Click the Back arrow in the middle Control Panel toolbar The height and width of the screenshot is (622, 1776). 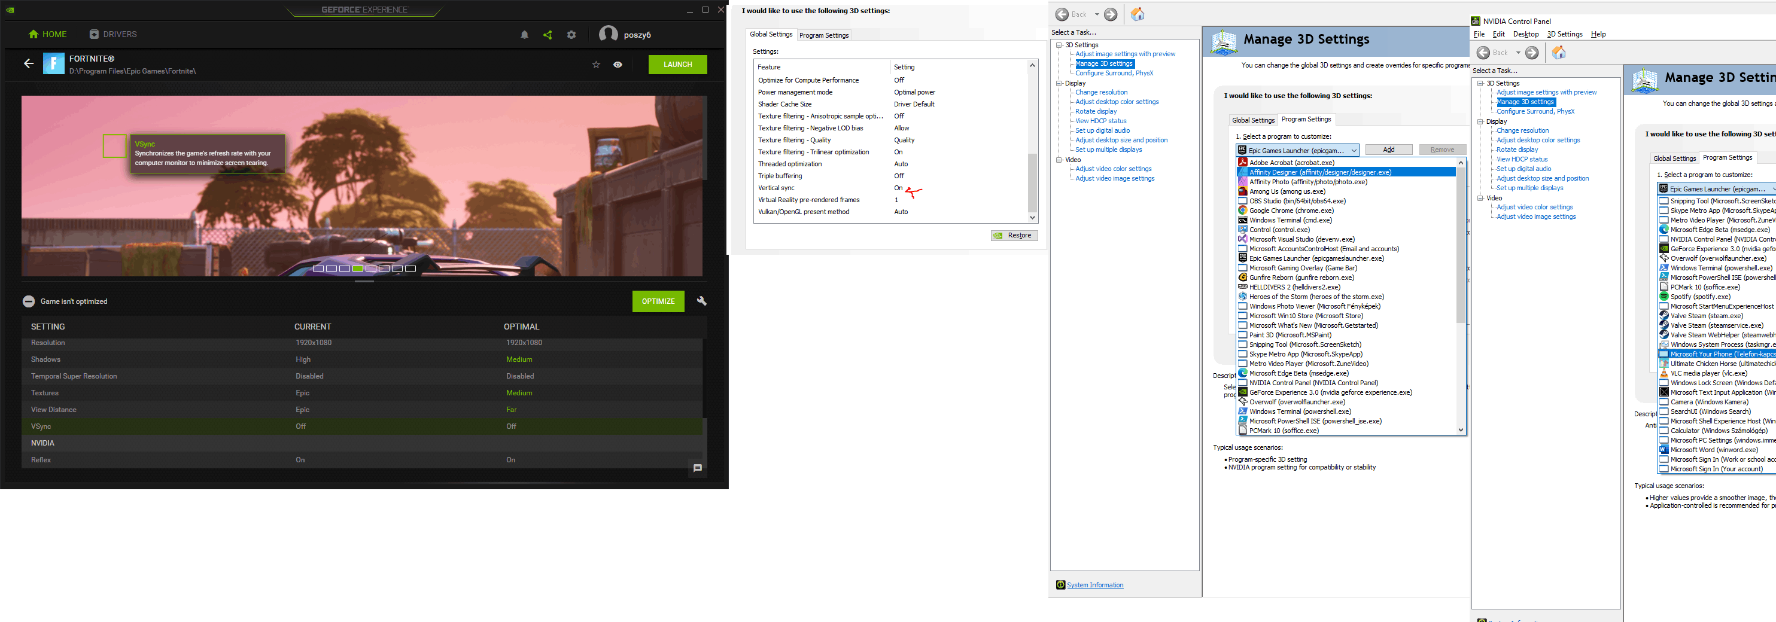pos(1063,14)
